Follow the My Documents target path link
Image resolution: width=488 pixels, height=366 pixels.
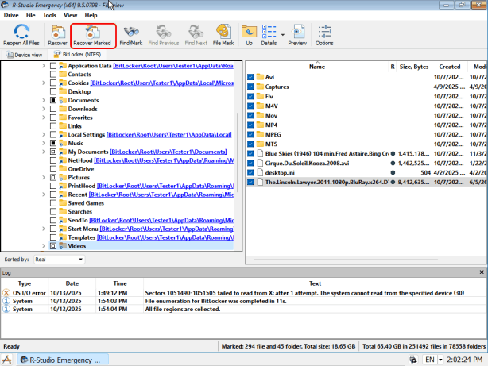pyautogui.click(x=168, y=152)
